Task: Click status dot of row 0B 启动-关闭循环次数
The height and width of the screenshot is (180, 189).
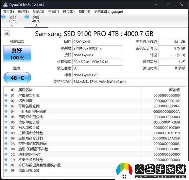Action: [x=6, y=149]
